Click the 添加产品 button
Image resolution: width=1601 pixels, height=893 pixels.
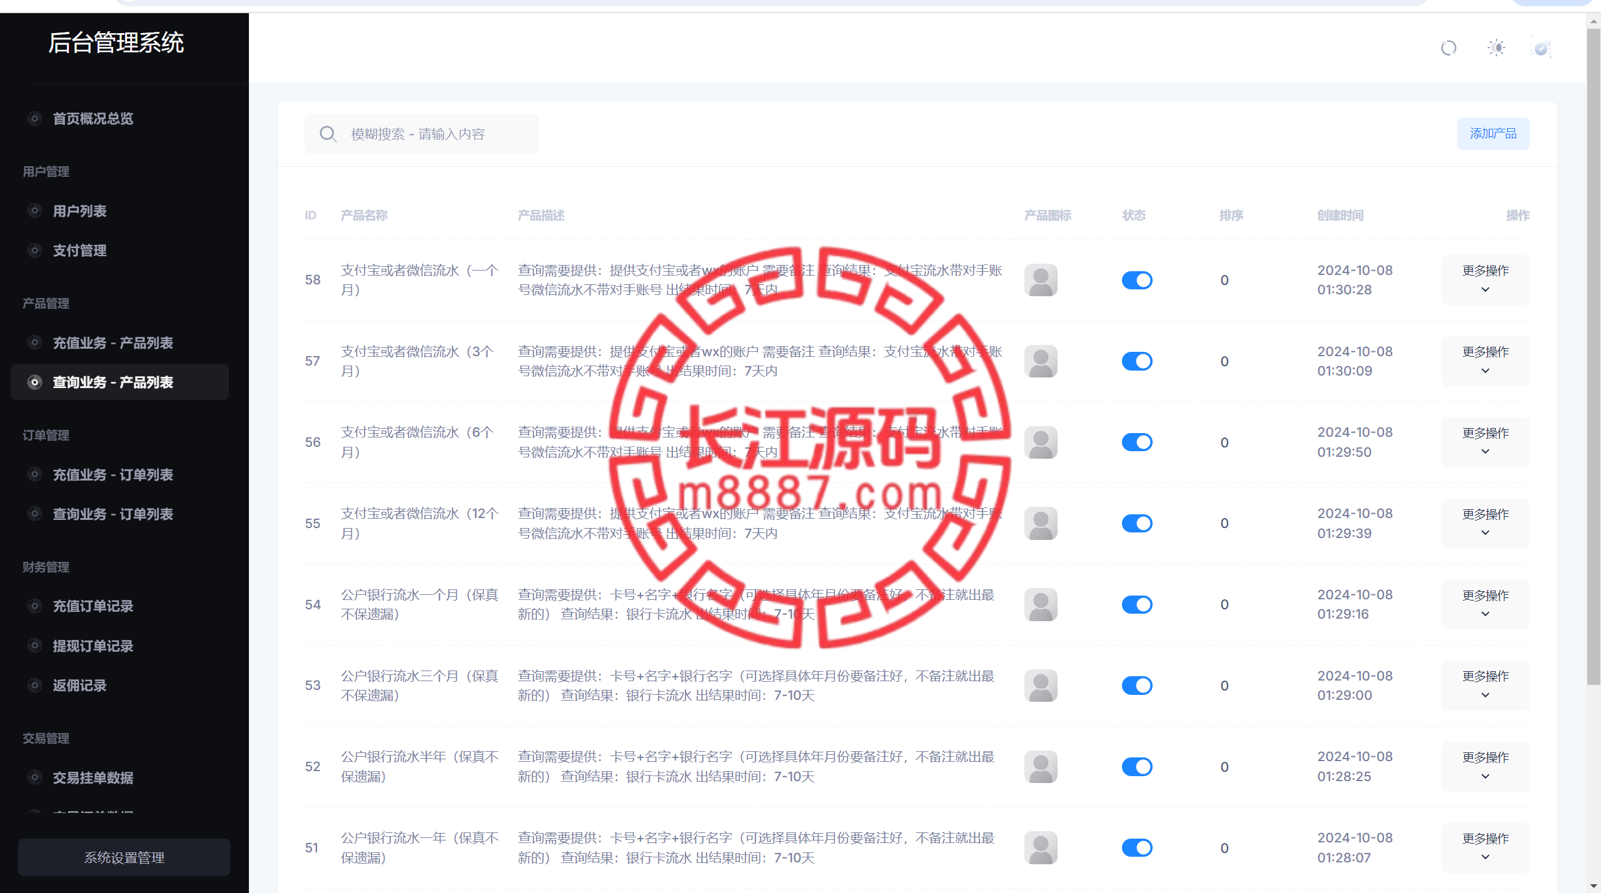point(1493,134)
